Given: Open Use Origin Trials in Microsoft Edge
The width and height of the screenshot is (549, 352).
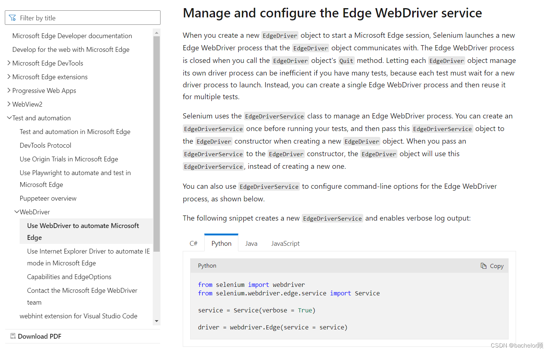Looking at the screenshot, I should click(69, 159).
